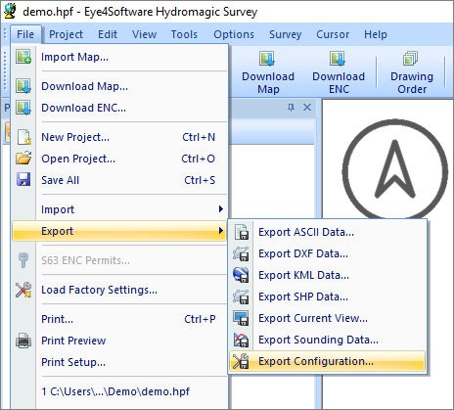The width and height of the screenshot is (454, 410).
Task: Choose Import Map... from File menu
Action: pos(119,57)
